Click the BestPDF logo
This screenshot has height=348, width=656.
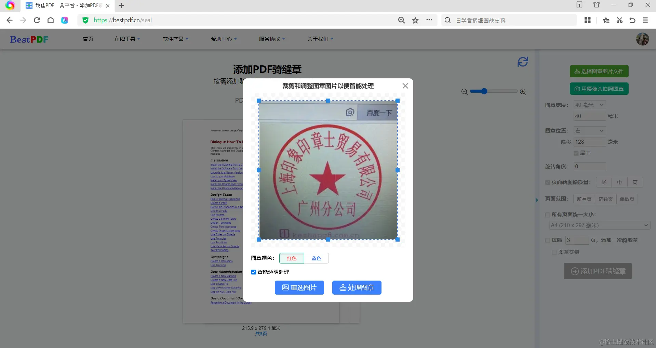point(29,39)
